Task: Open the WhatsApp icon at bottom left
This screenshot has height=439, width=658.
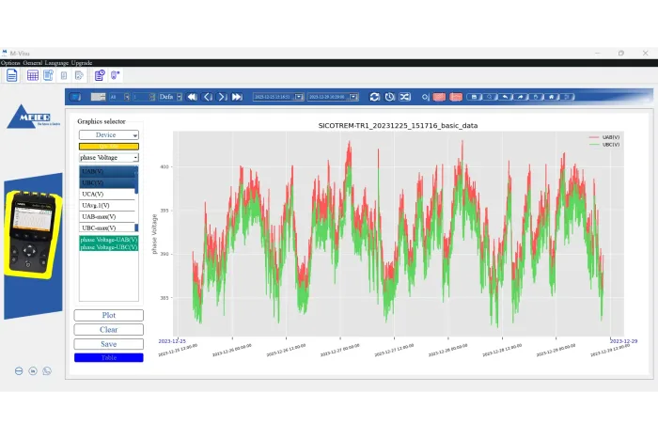Action: click(47, 371)
